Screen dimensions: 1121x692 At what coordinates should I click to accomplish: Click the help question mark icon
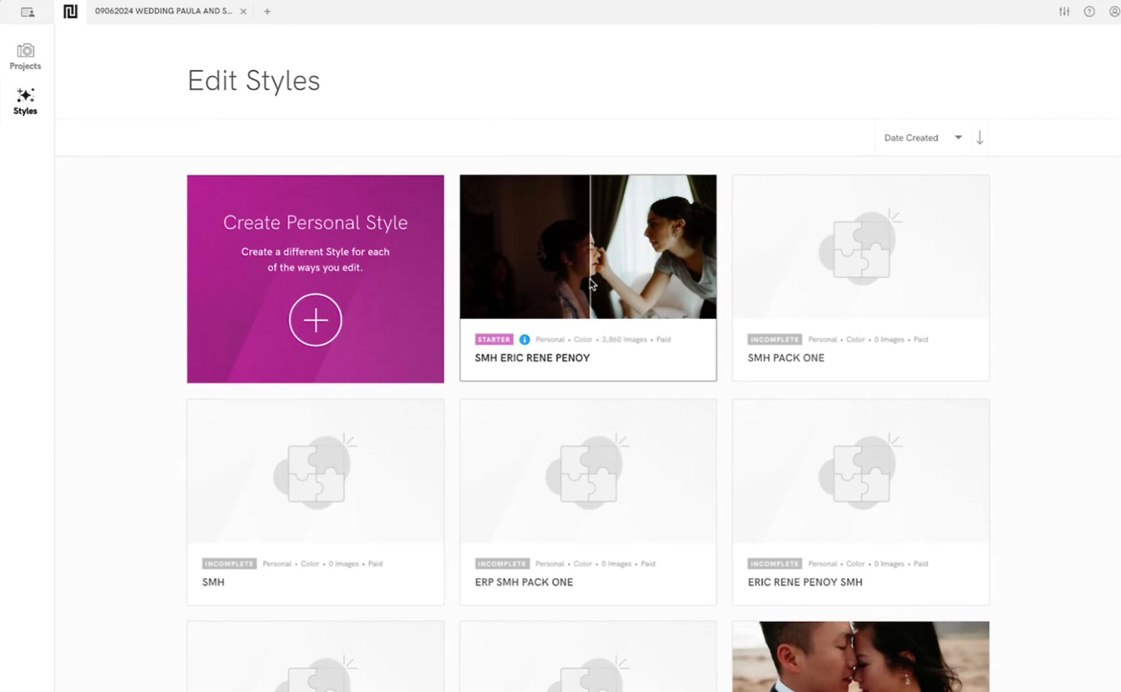[1089, 11]
